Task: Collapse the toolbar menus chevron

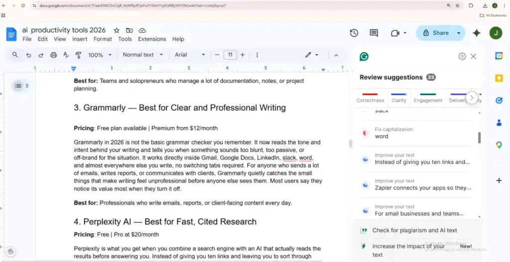Action: 336,55
